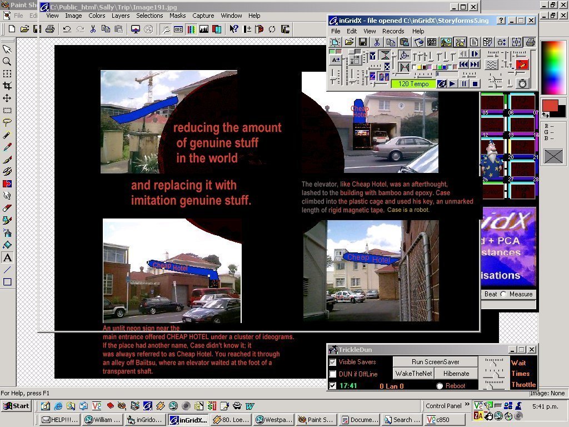Select the Dropper tool
Viewport: 569px width, 427px height.
tap(7, 147)
